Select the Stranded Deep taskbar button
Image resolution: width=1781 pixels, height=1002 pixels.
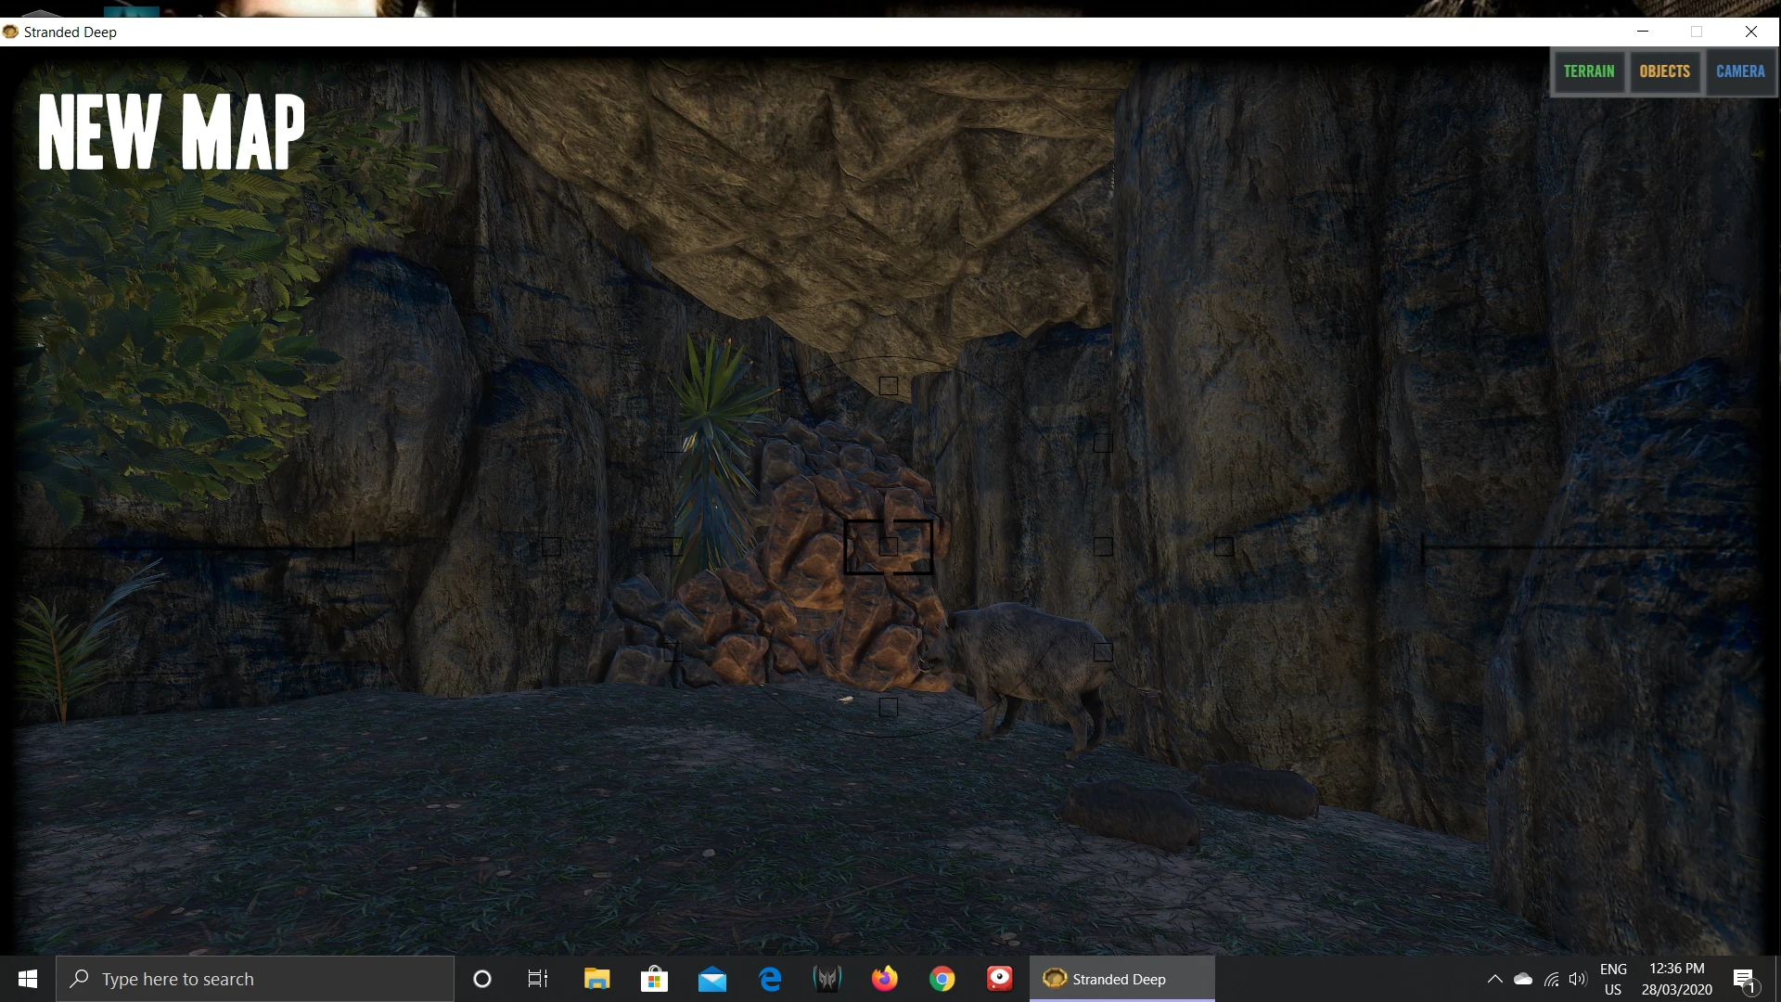(1122, 979)
